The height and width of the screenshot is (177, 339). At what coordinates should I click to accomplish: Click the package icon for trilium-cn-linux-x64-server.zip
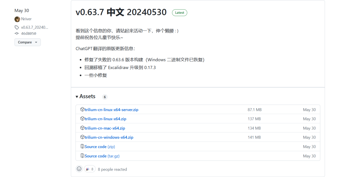[82, 110]
